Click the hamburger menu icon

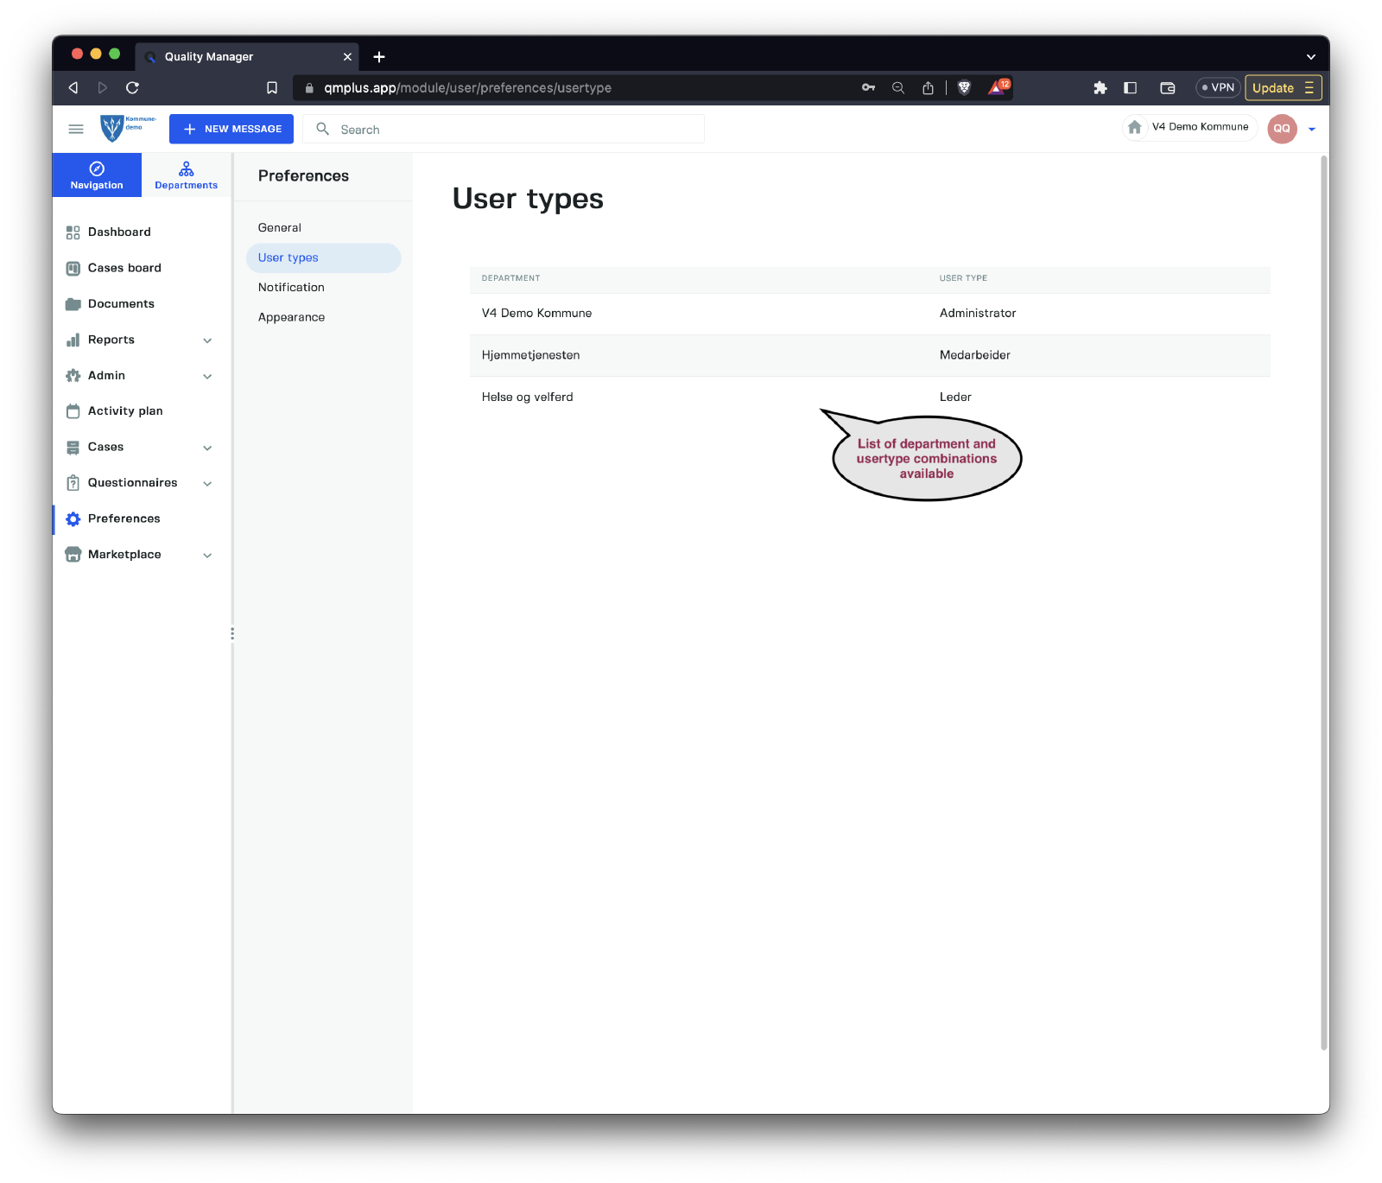coord(76,129)
